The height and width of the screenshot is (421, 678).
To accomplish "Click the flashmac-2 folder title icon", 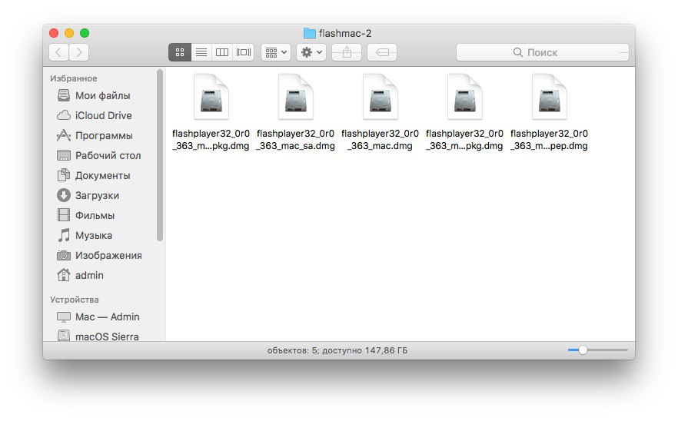I will (x=310, y=33).
